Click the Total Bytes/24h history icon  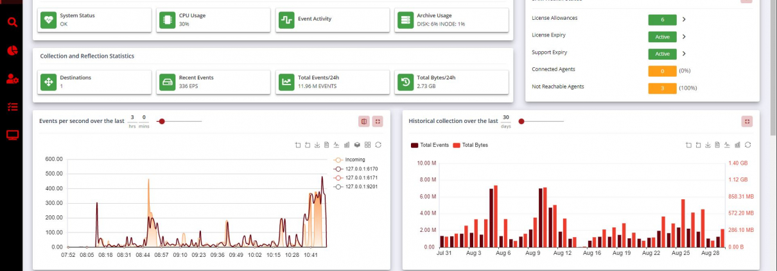pos(405,81)
